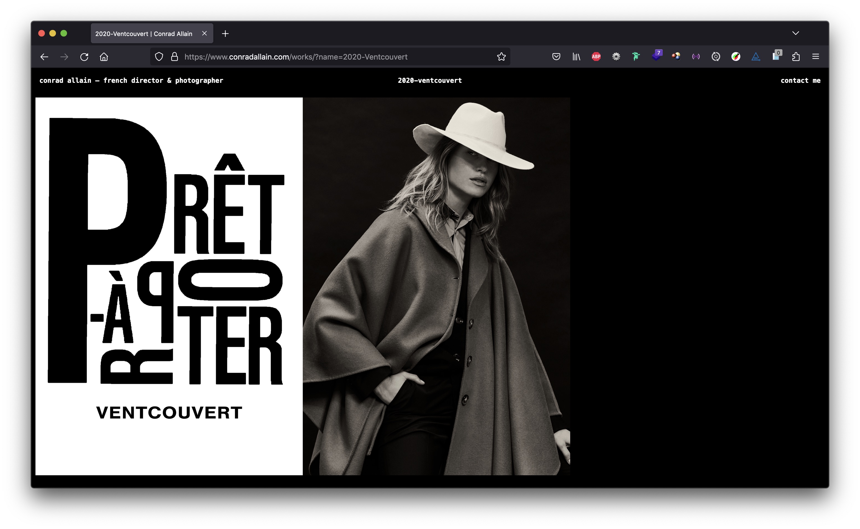Open the Library bookmarks icon
Viewport: 860px width, 529px height.
pyautogui.click(x=576, y=57)
